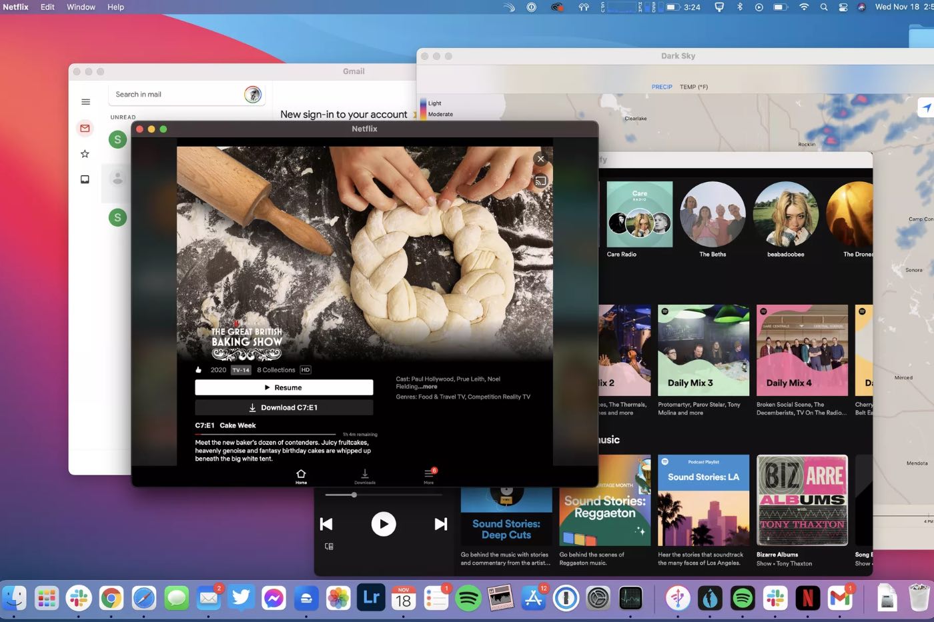Image resolution: width=934 pixels, height=622 pixels.
Task: Open the Downloads tab in Netflix
Action: click(365, 475)
